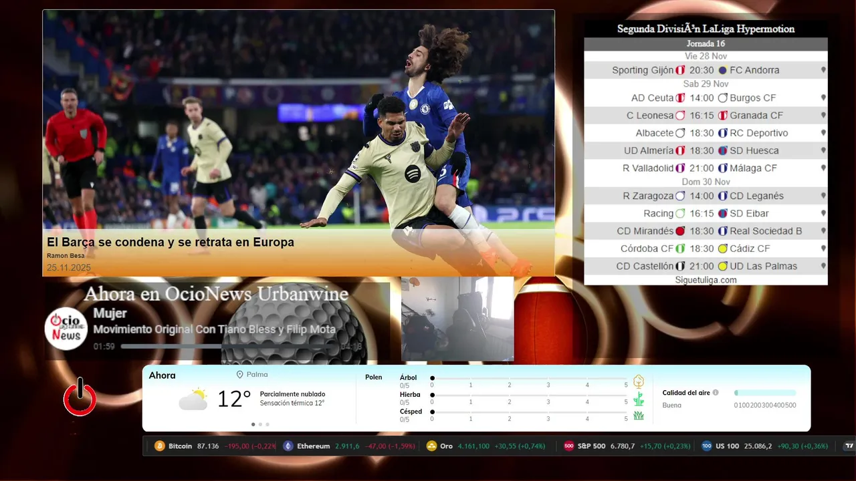Select the third weather carousel dot

pos(267,424)
